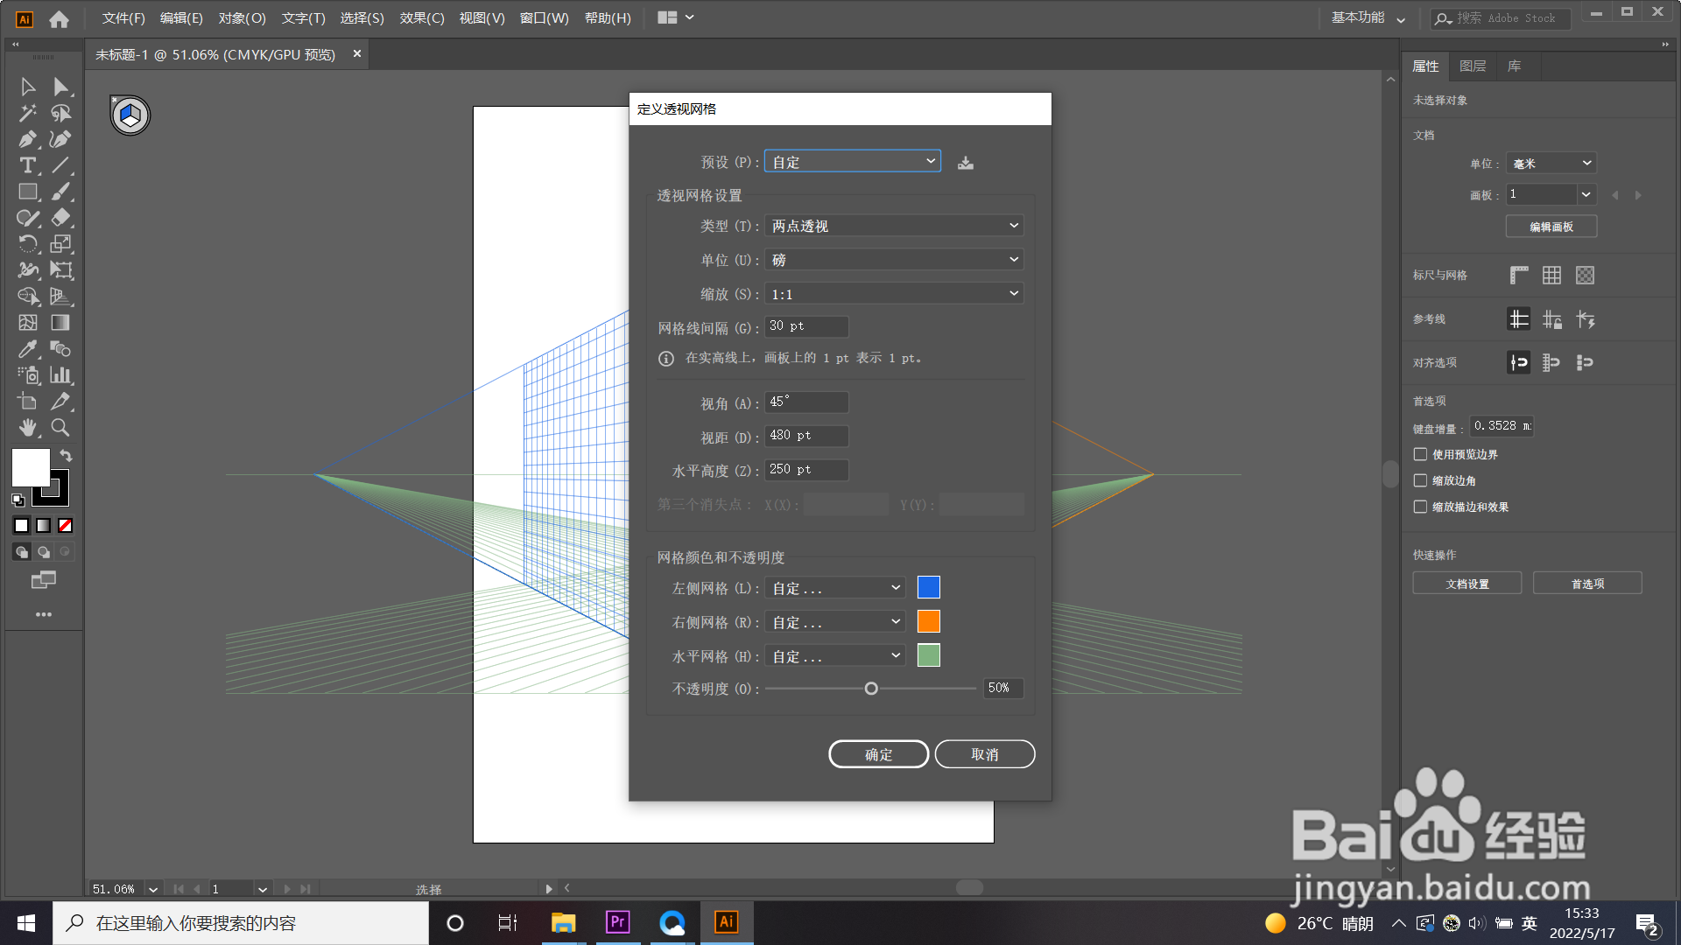
Task: Click the orange right grid color swatch
Action: 928,621
